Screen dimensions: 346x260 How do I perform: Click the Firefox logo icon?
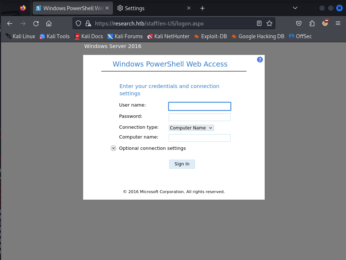[x=23, y=8]
